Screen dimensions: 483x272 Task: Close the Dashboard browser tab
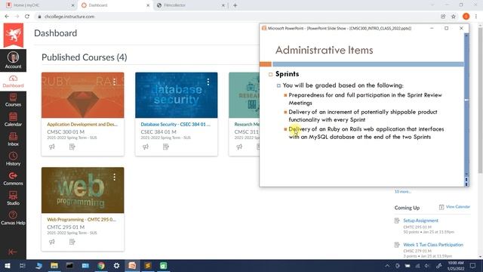tap(148, 5)
